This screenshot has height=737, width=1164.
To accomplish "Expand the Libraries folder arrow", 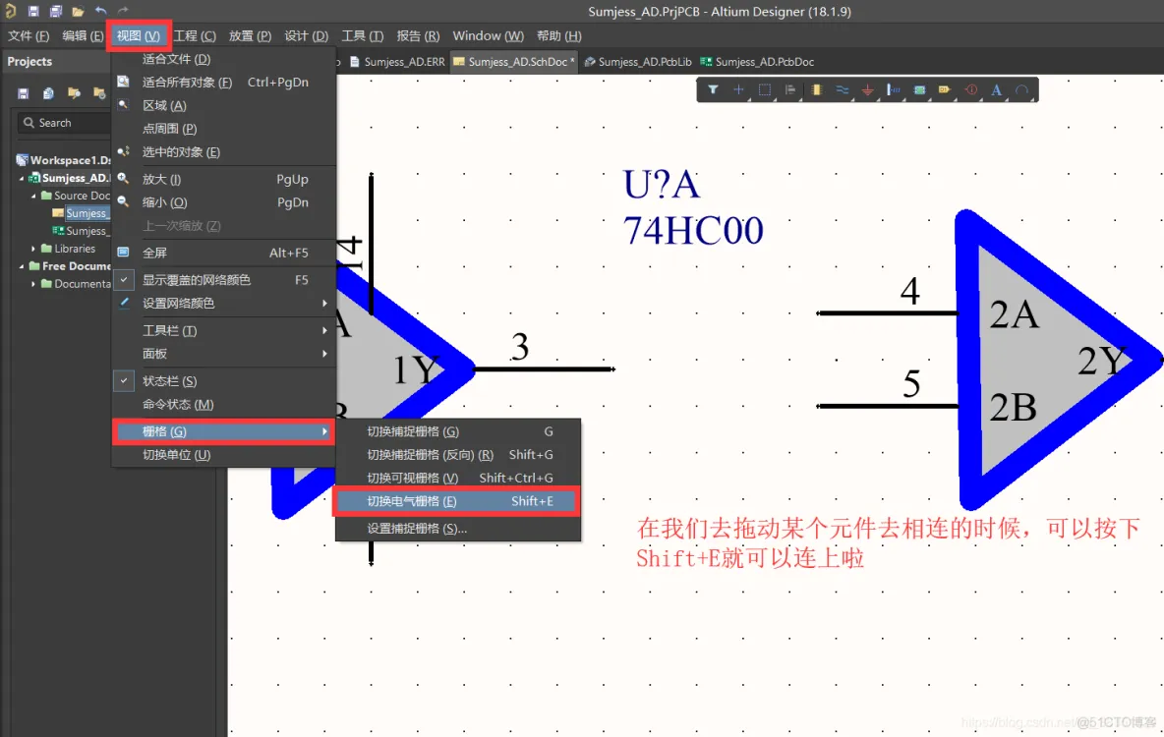I will (33, 249).
